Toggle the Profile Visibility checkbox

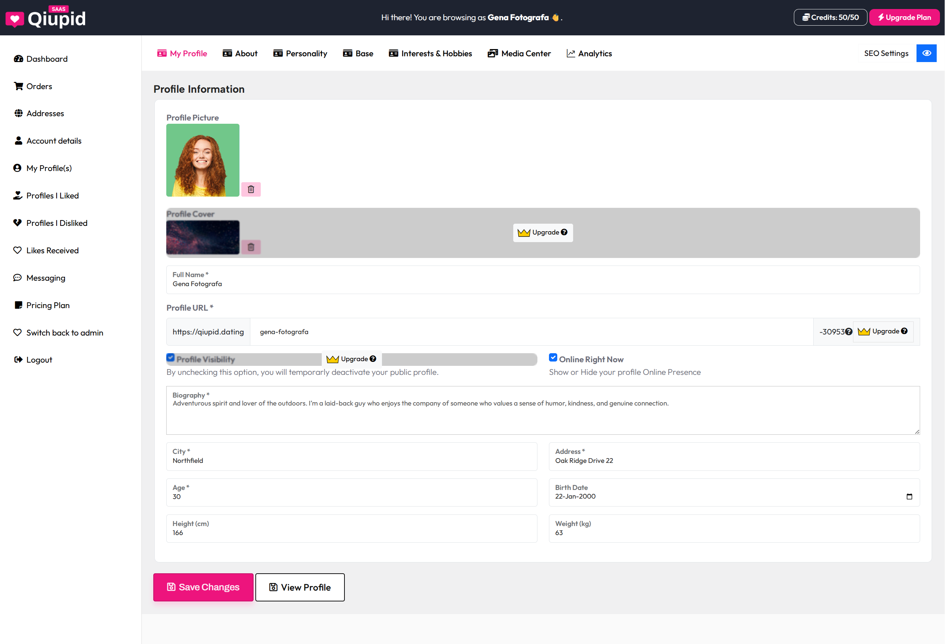coord(170,358)
